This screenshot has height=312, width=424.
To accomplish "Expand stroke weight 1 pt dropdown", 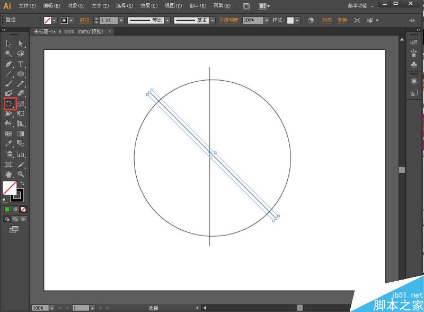I will pos(121,20).
